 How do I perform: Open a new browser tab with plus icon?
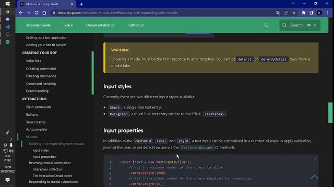pyautogui.click(x=81, y=4)
